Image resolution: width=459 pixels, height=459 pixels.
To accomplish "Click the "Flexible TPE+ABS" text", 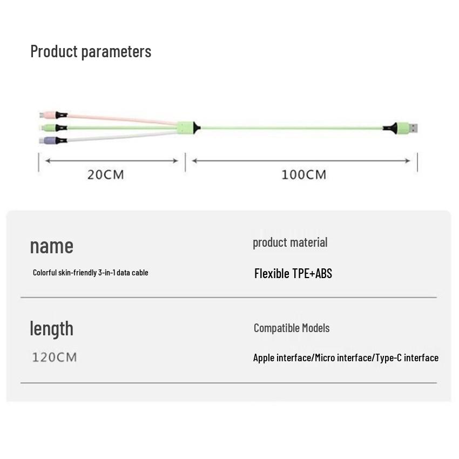I will click(293, 273).
